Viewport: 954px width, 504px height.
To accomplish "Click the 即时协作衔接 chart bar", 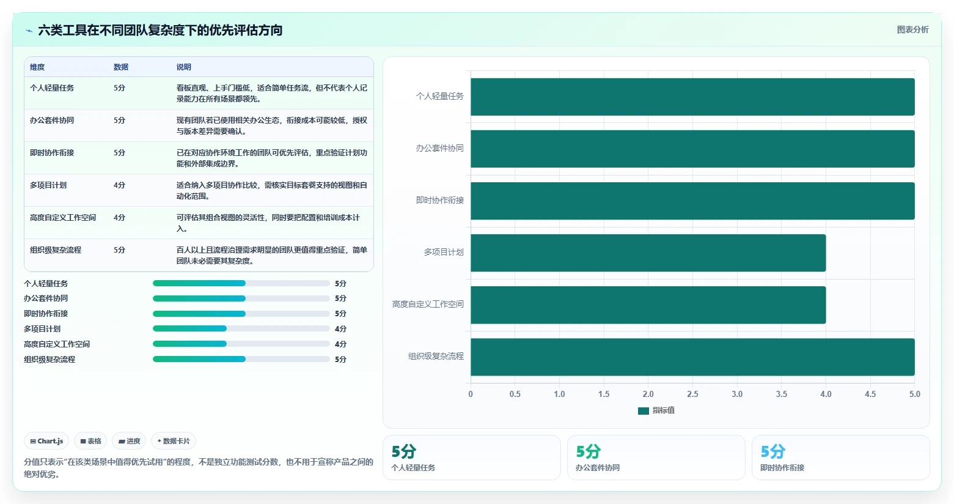I will point(692,201).
